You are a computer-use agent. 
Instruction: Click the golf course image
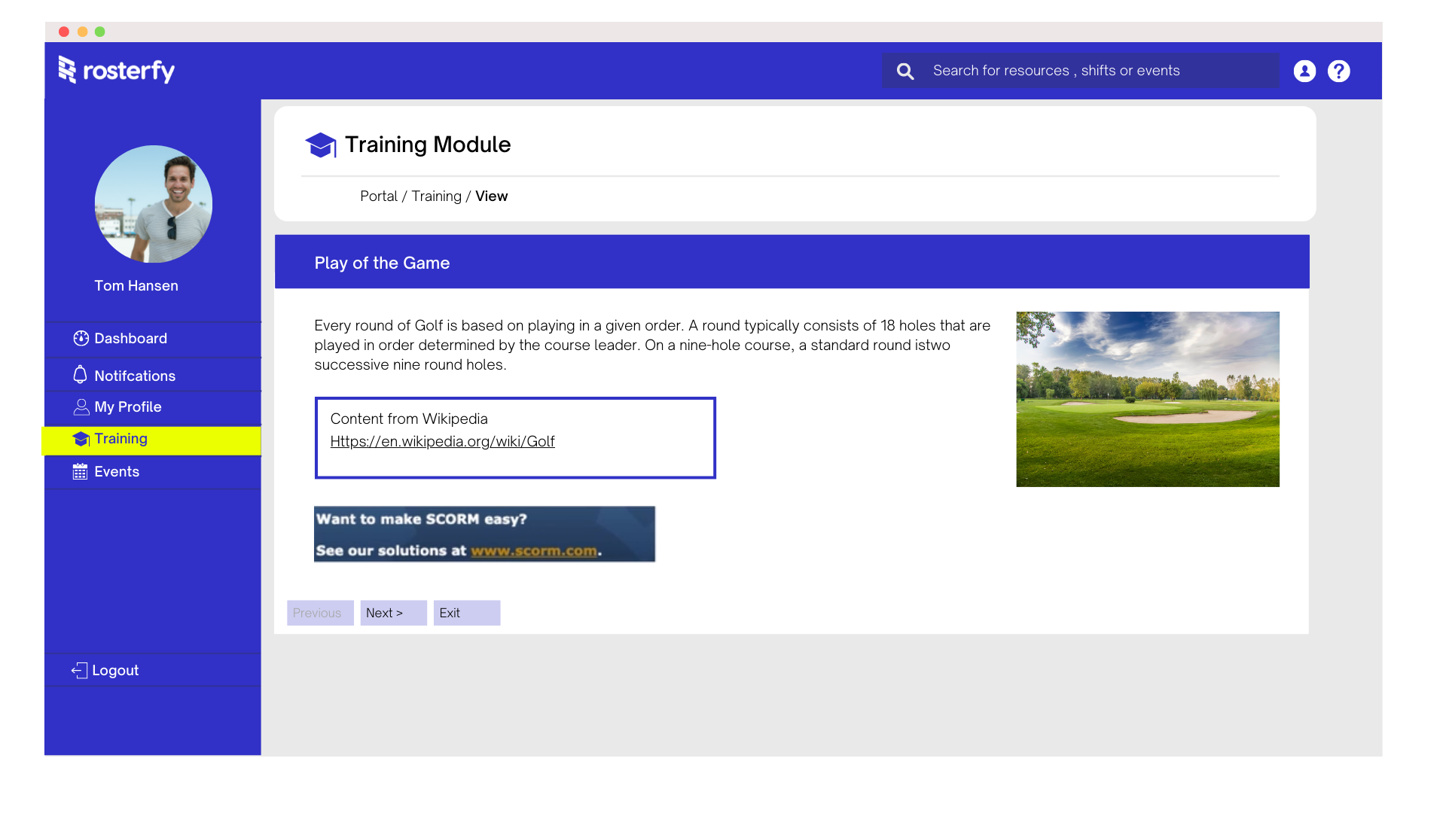[1147, 399]
